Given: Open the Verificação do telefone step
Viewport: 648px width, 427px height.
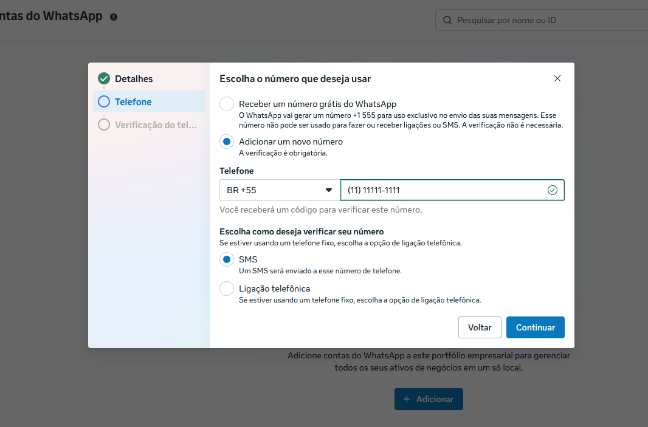Looking at the screenshot, I should tap(156, 125).
